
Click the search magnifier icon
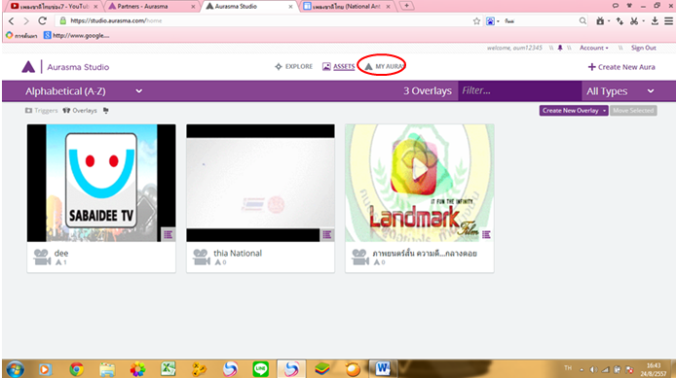click(x=582, y=20)
